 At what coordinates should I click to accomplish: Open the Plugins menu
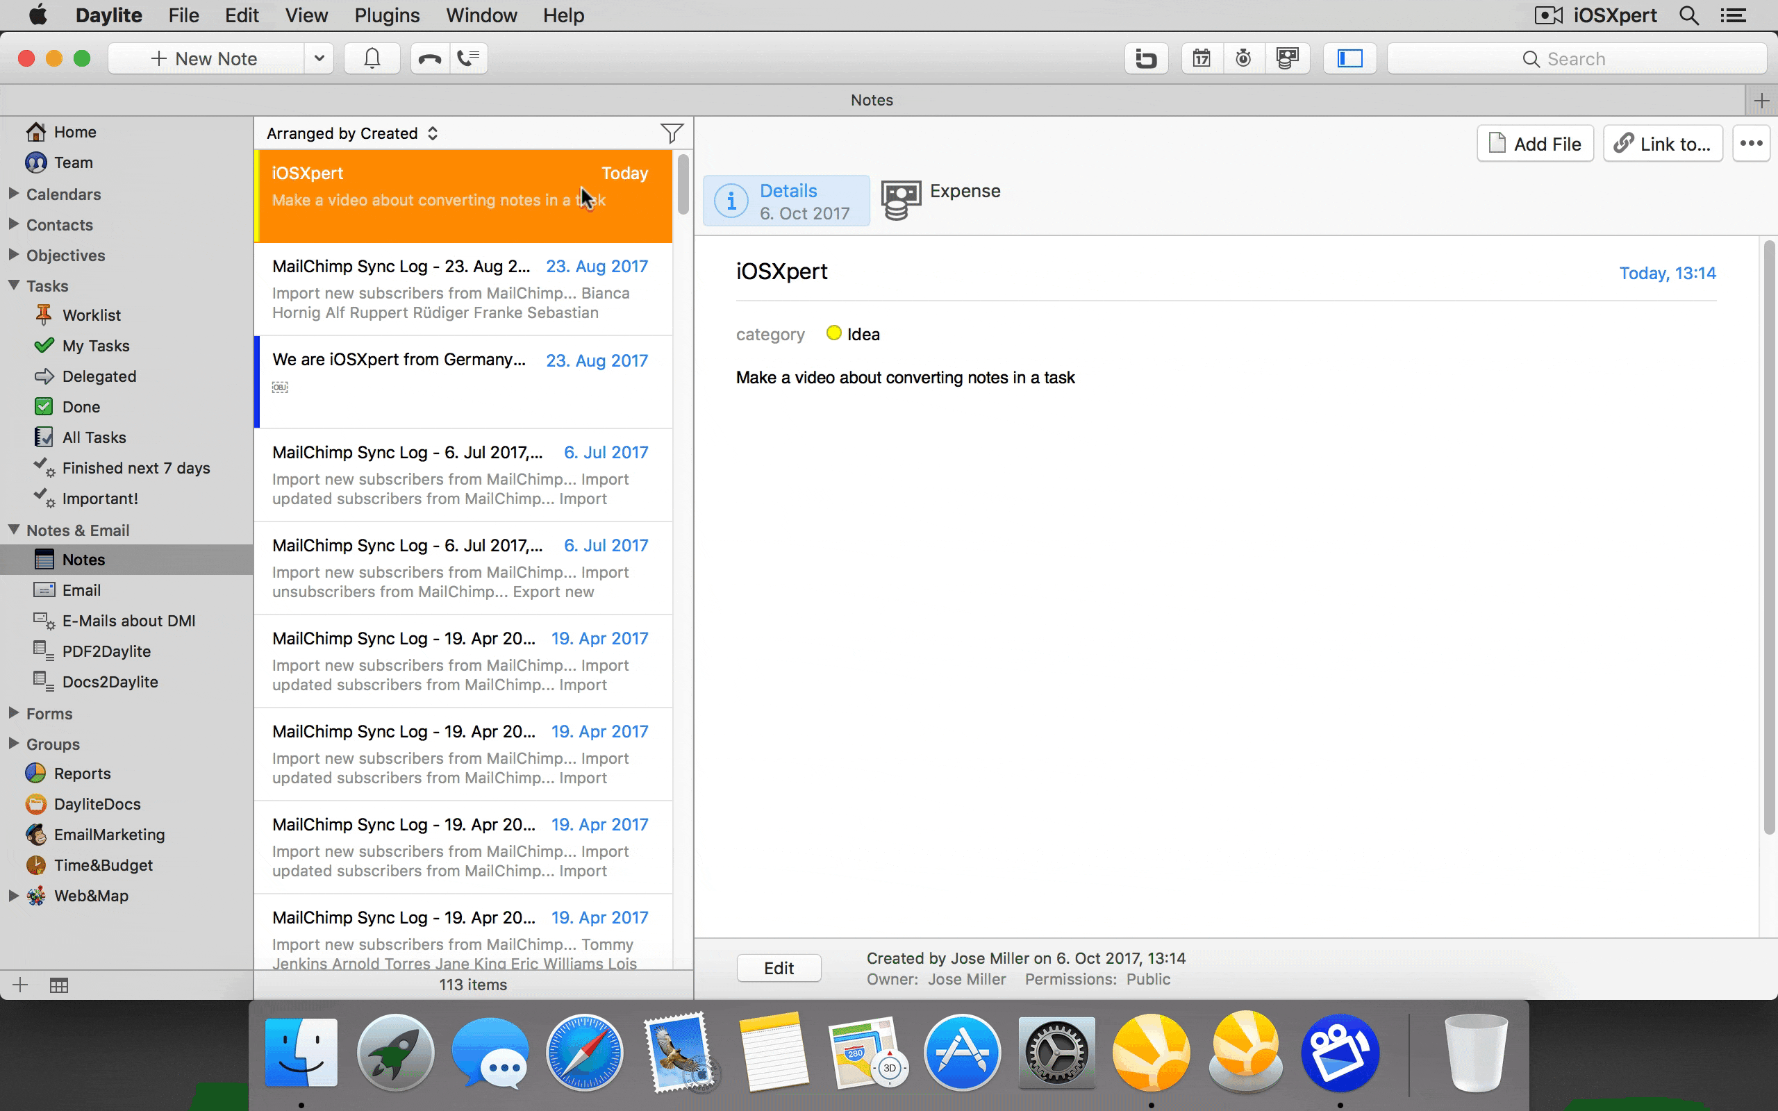[387, 15]
